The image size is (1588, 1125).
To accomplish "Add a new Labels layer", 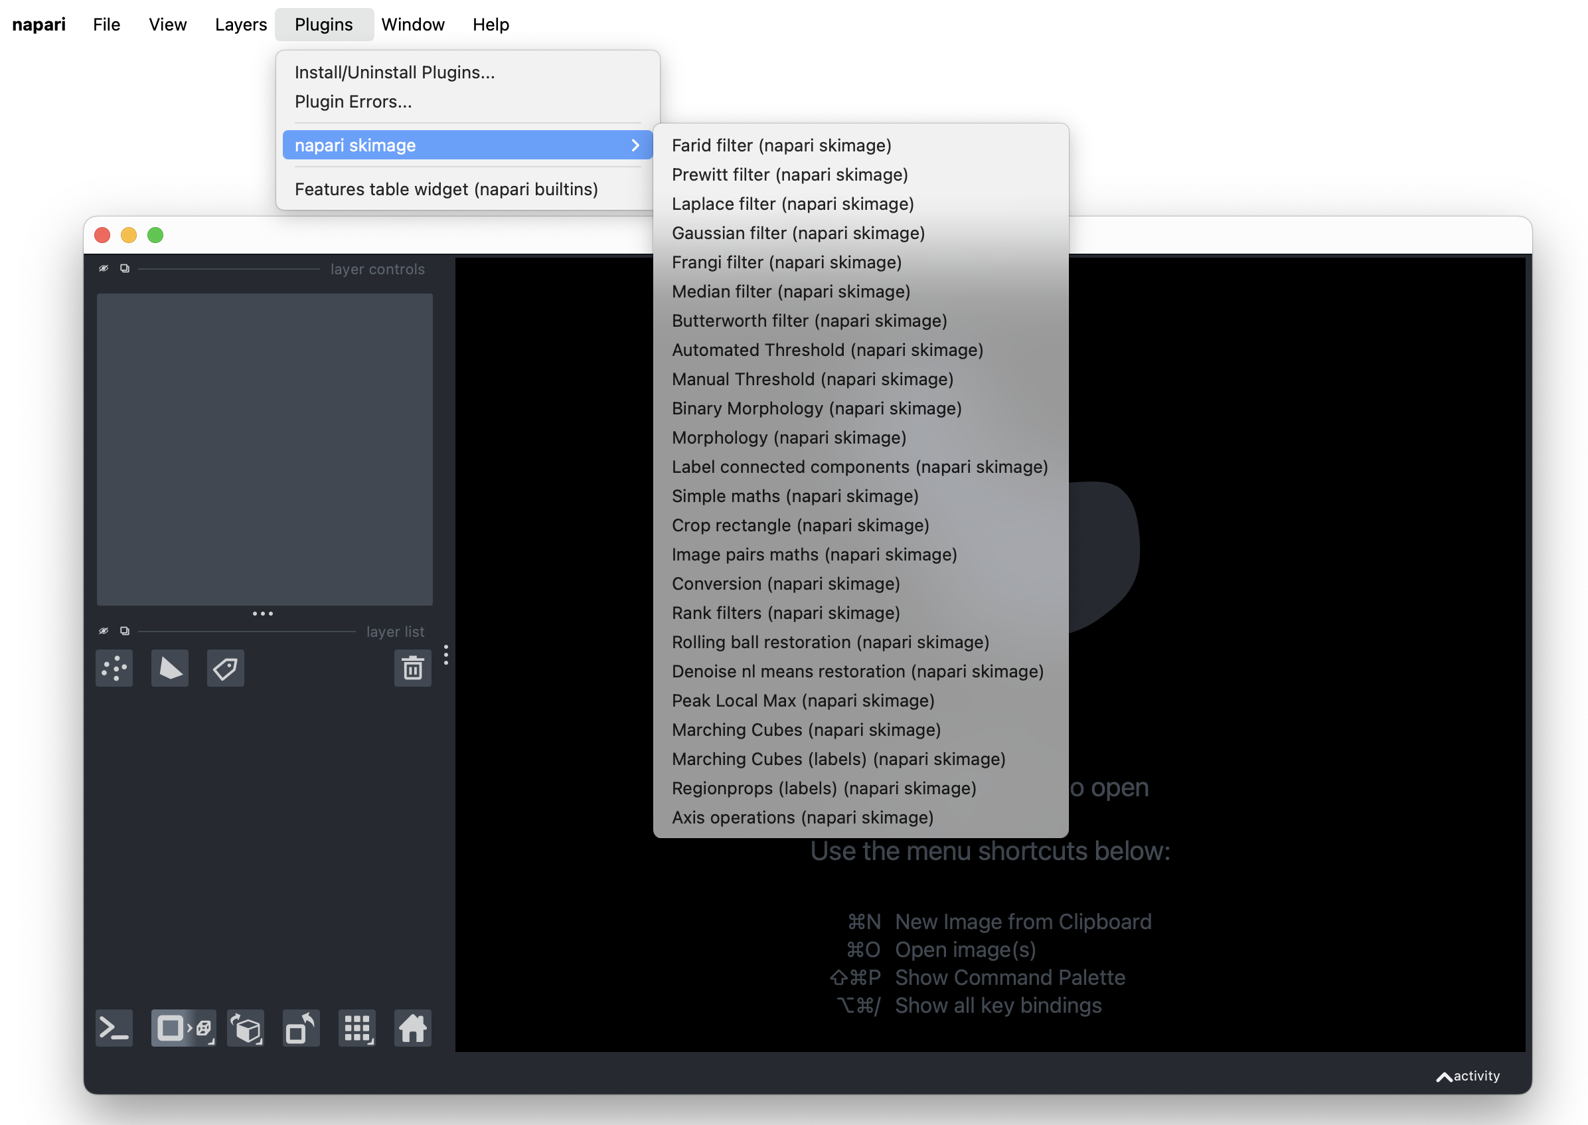I will click(x=225, y=668).
